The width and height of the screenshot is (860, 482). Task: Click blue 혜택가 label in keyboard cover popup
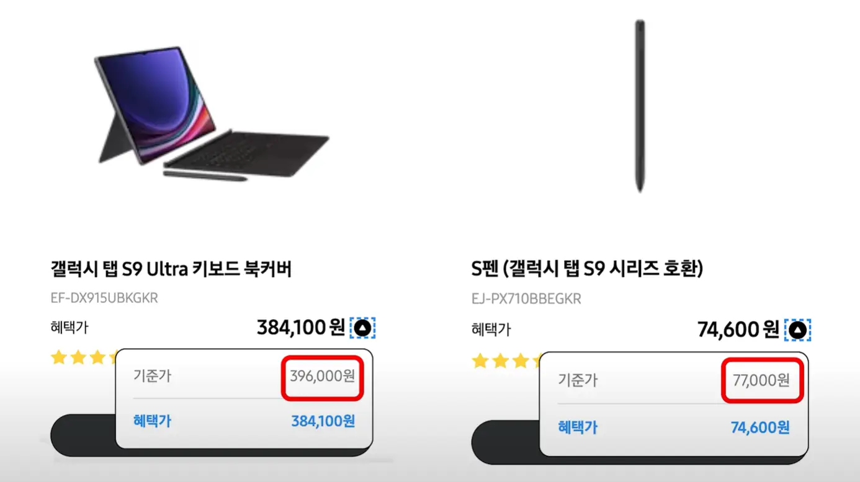click(x=152, y=421)
